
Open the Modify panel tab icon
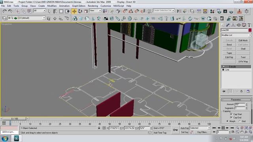[228, 25]
